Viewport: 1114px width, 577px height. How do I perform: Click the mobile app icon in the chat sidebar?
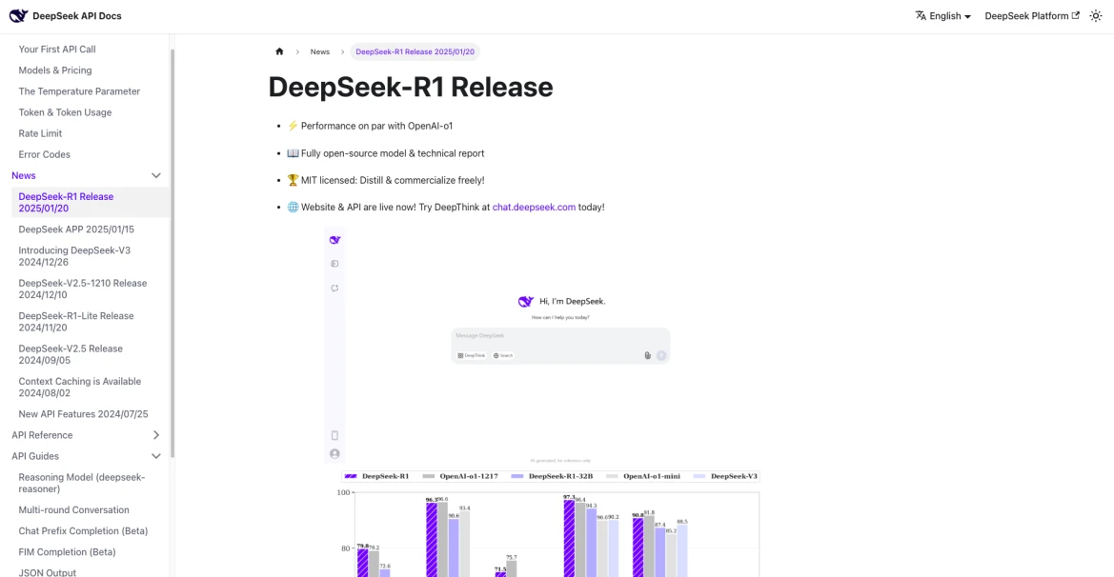334,435
